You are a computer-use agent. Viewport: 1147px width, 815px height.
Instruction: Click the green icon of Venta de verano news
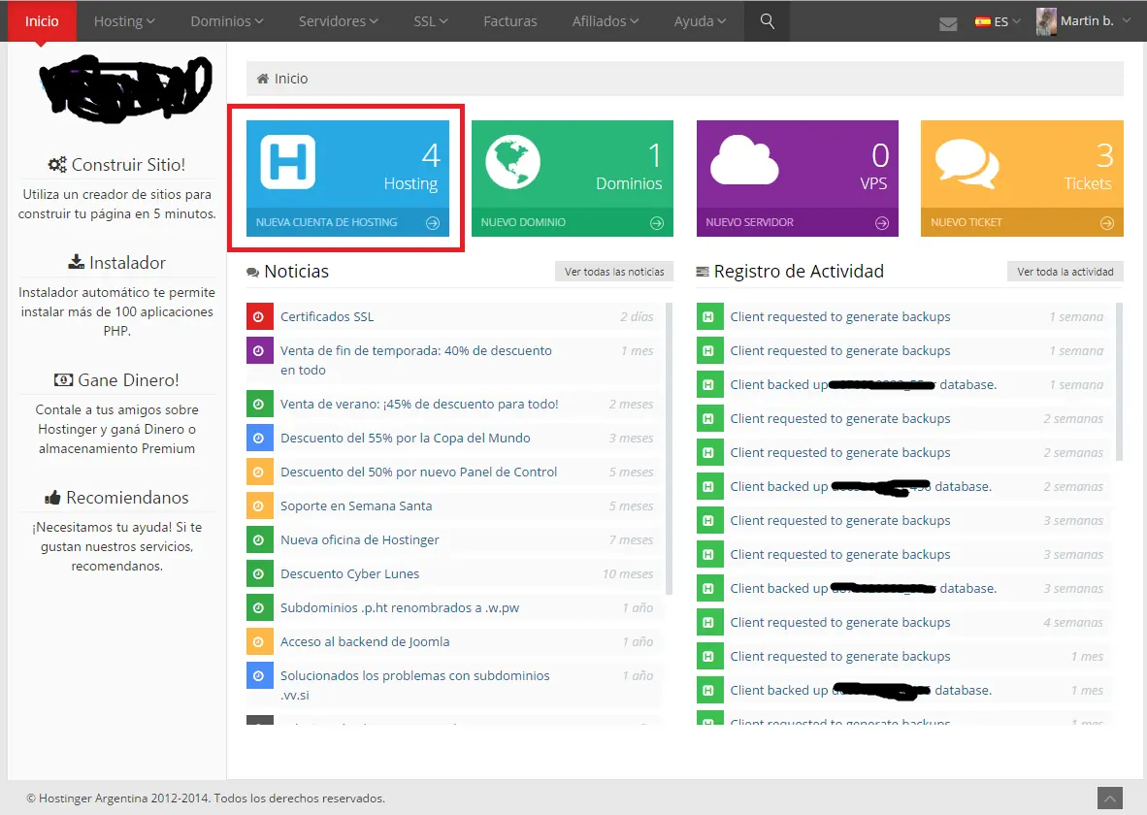tap(260, 404)
